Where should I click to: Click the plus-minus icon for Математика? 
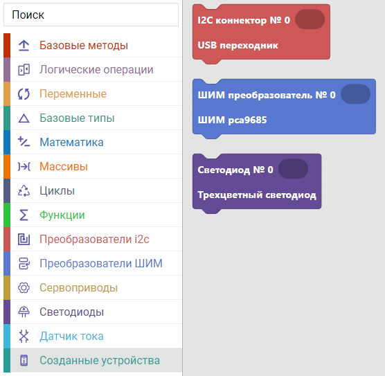24,142
